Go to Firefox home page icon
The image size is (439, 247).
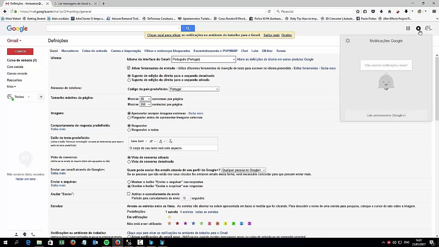(389, 11)
